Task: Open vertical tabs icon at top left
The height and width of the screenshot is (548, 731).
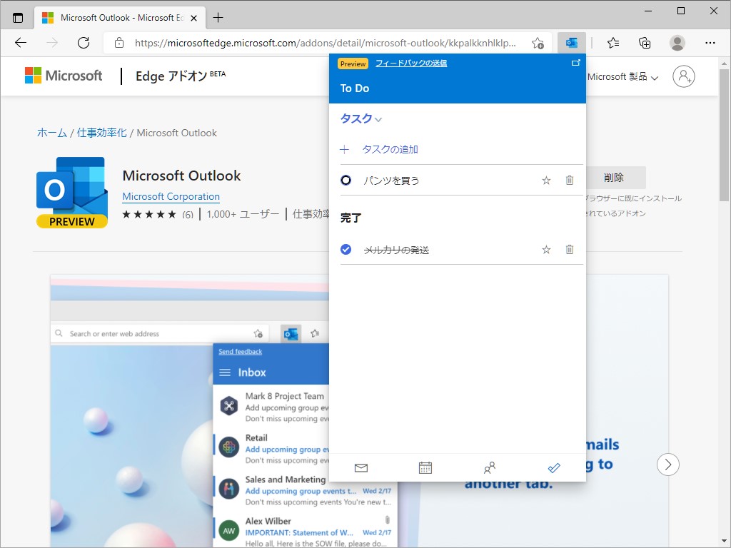Action: (18, 18)
